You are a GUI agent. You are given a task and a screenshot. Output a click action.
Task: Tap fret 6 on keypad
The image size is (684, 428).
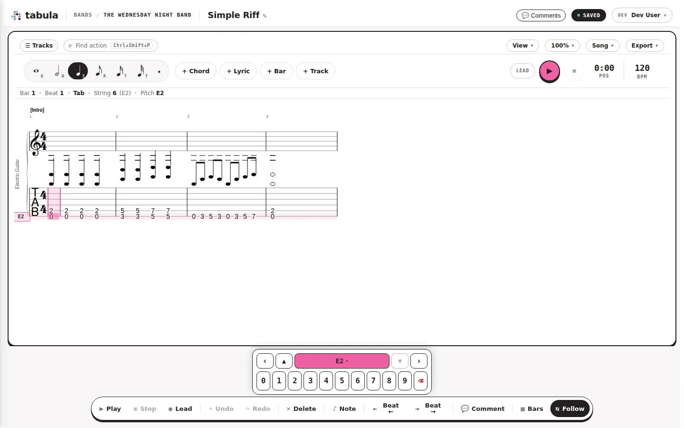click(358, 381)
